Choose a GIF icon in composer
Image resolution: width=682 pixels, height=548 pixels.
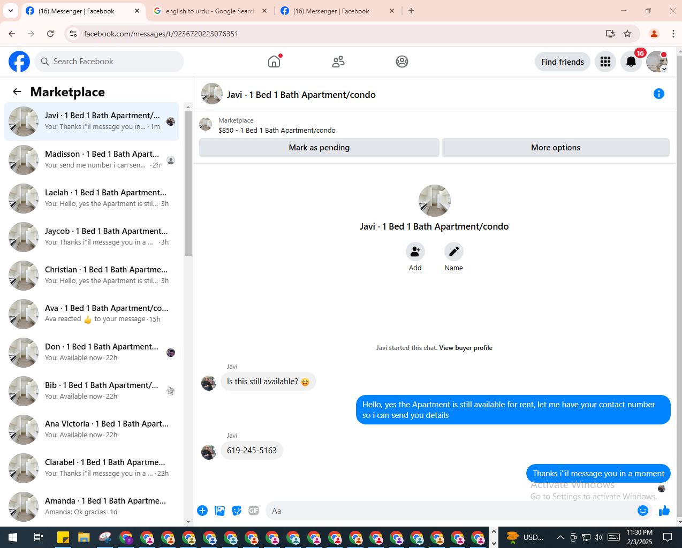point(254,511)
